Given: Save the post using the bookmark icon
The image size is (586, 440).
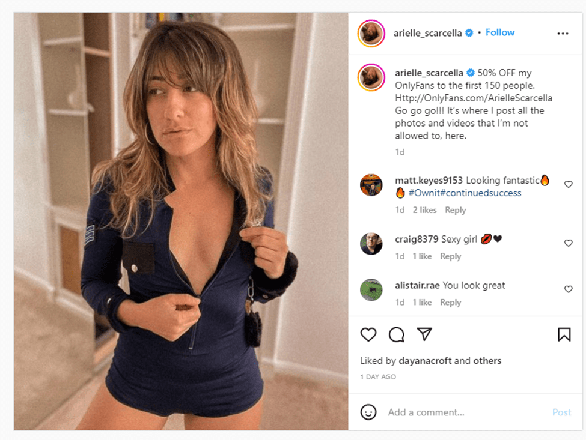Looking at the screenshot, I should coord(564,334).
